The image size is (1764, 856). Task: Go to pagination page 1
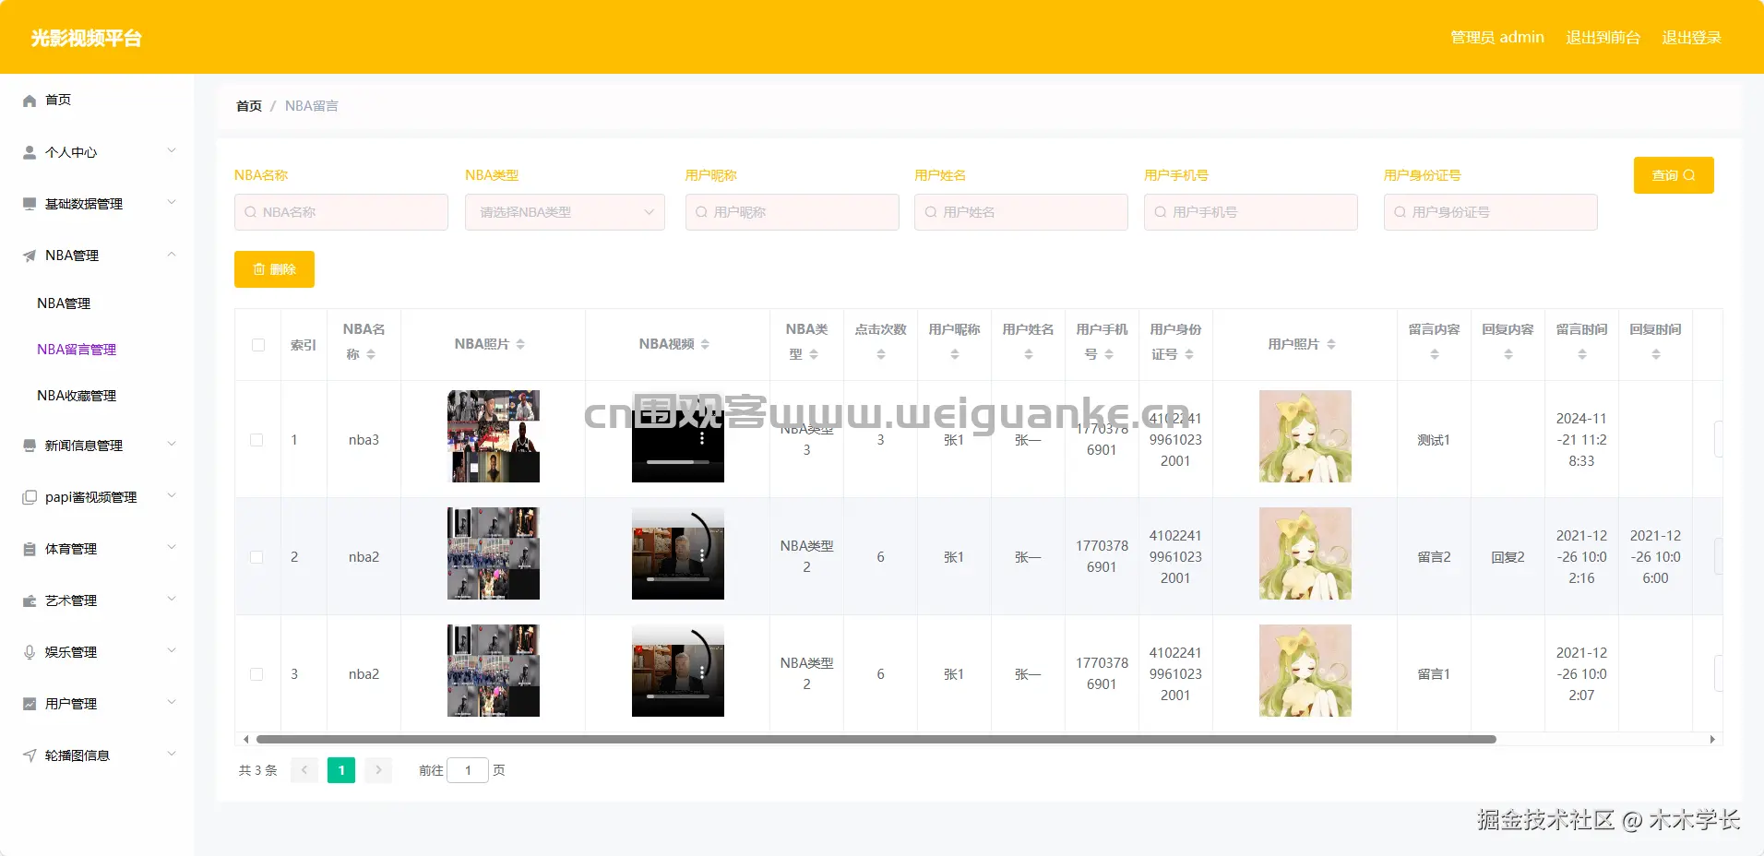pos(341,770)
